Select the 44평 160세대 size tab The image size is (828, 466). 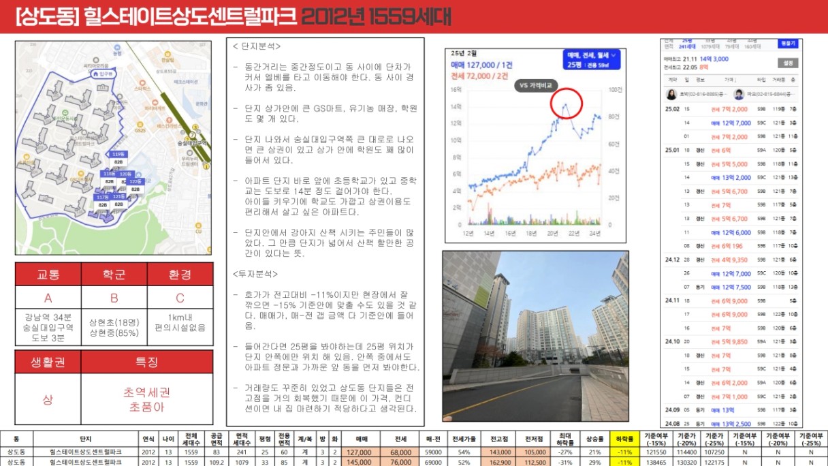(x=752, y=44)
